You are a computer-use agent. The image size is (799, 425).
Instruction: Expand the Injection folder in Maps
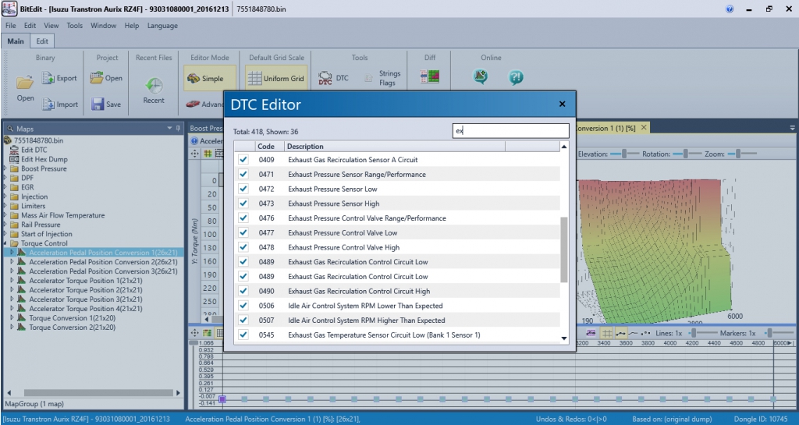click(x=5, y=197)
